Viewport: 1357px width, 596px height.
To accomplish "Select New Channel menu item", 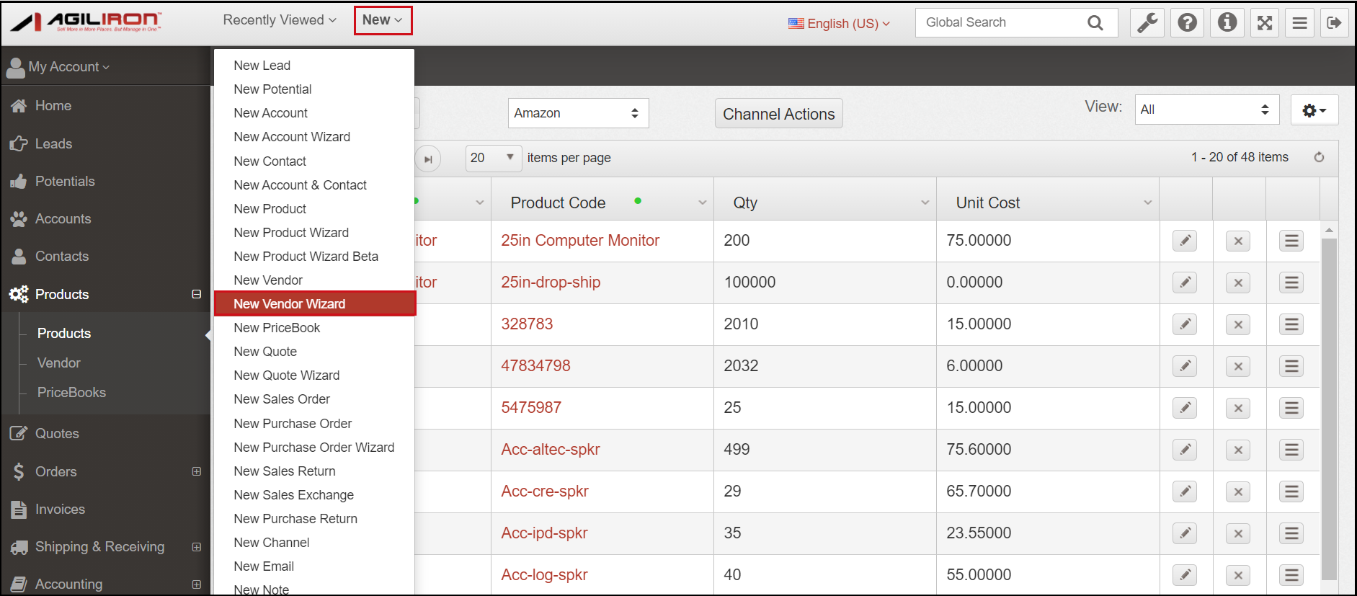I will [x=272, y=543].
